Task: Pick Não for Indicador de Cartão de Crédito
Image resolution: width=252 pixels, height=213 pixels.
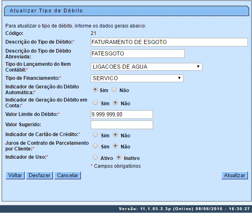Action: click(x=115, y=134)
